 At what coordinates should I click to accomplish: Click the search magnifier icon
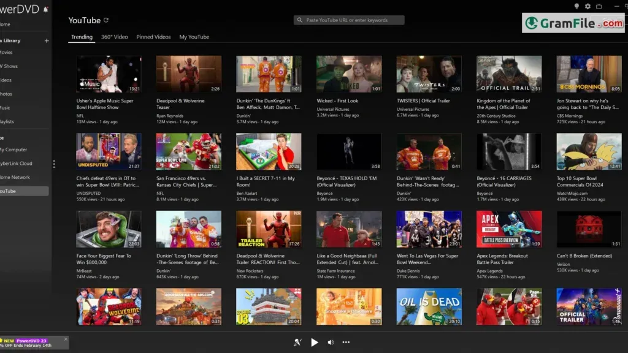(300, 20)
